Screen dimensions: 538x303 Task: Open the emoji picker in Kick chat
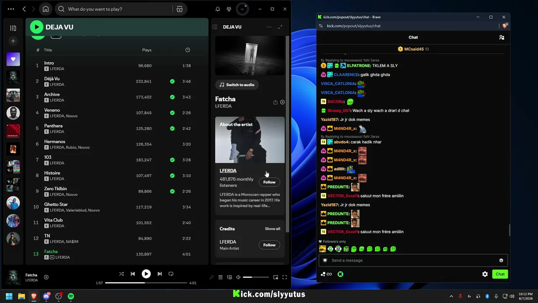coord(501,260)
